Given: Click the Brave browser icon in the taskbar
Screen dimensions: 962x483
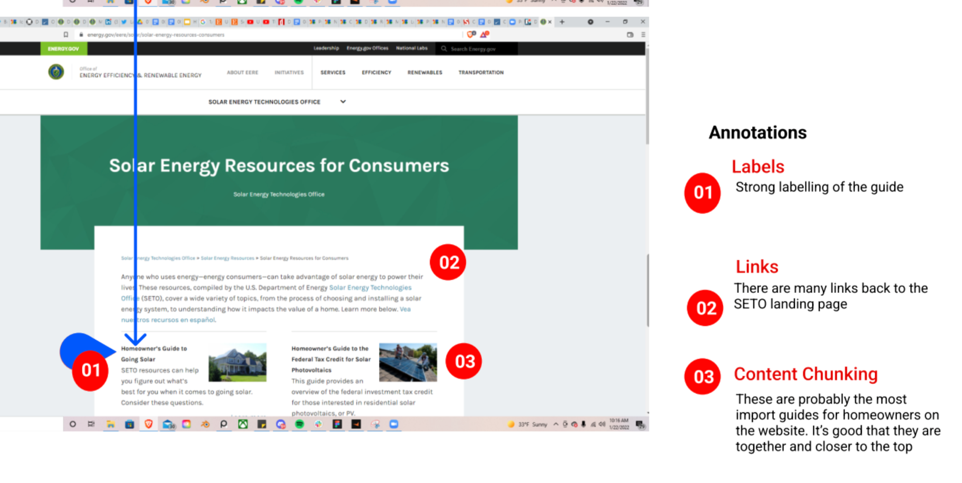Looking at the screenshot, I should click(x=148, y=424).
